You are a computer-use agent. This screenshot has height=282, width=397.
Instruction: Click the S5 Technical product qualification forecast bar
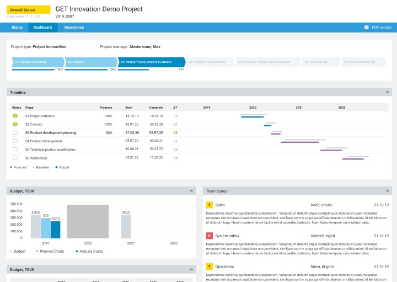[x=331, y=150]
